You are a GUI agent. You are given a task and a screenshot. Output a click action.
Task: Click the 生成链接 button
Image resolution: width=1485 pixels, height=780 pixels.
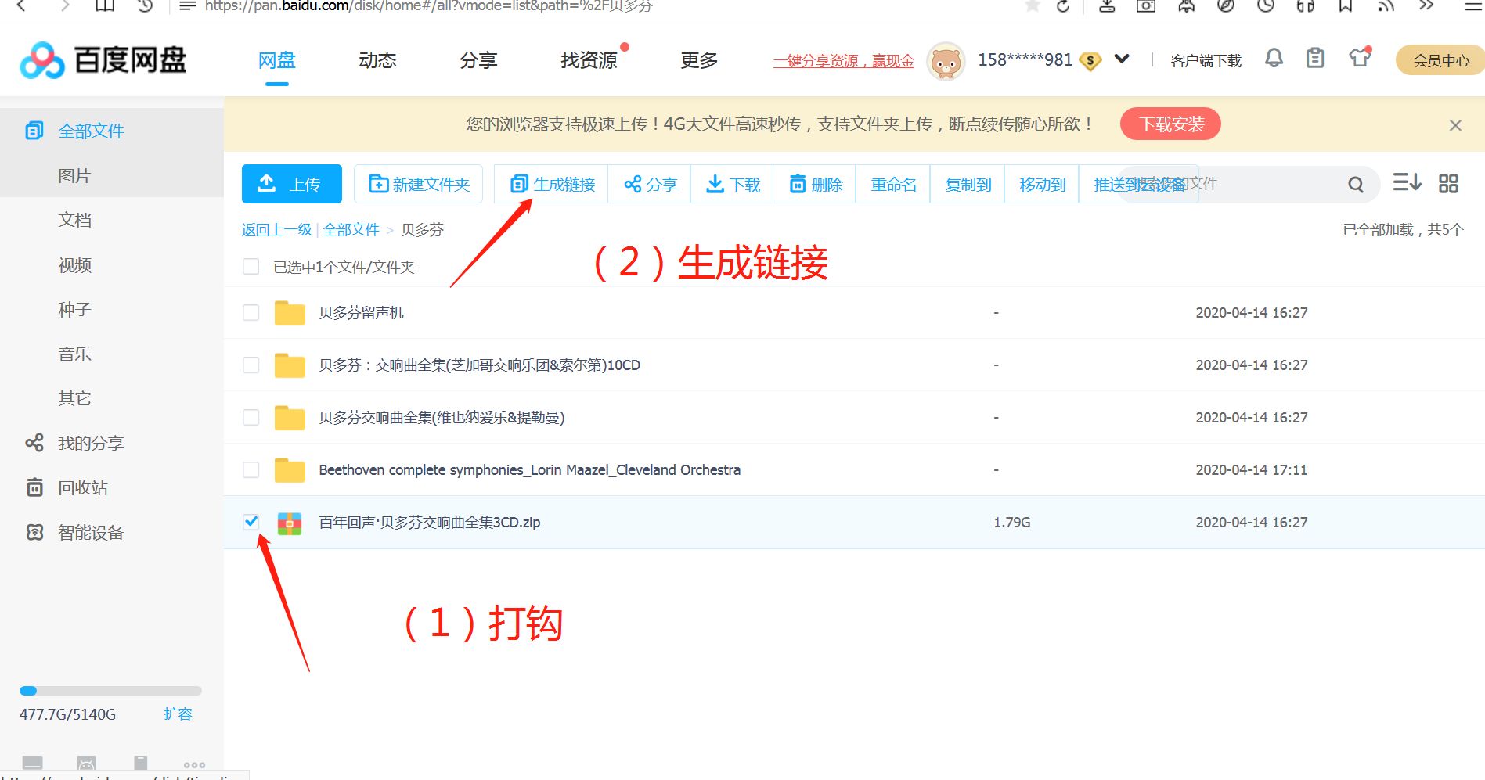point(553,185)
